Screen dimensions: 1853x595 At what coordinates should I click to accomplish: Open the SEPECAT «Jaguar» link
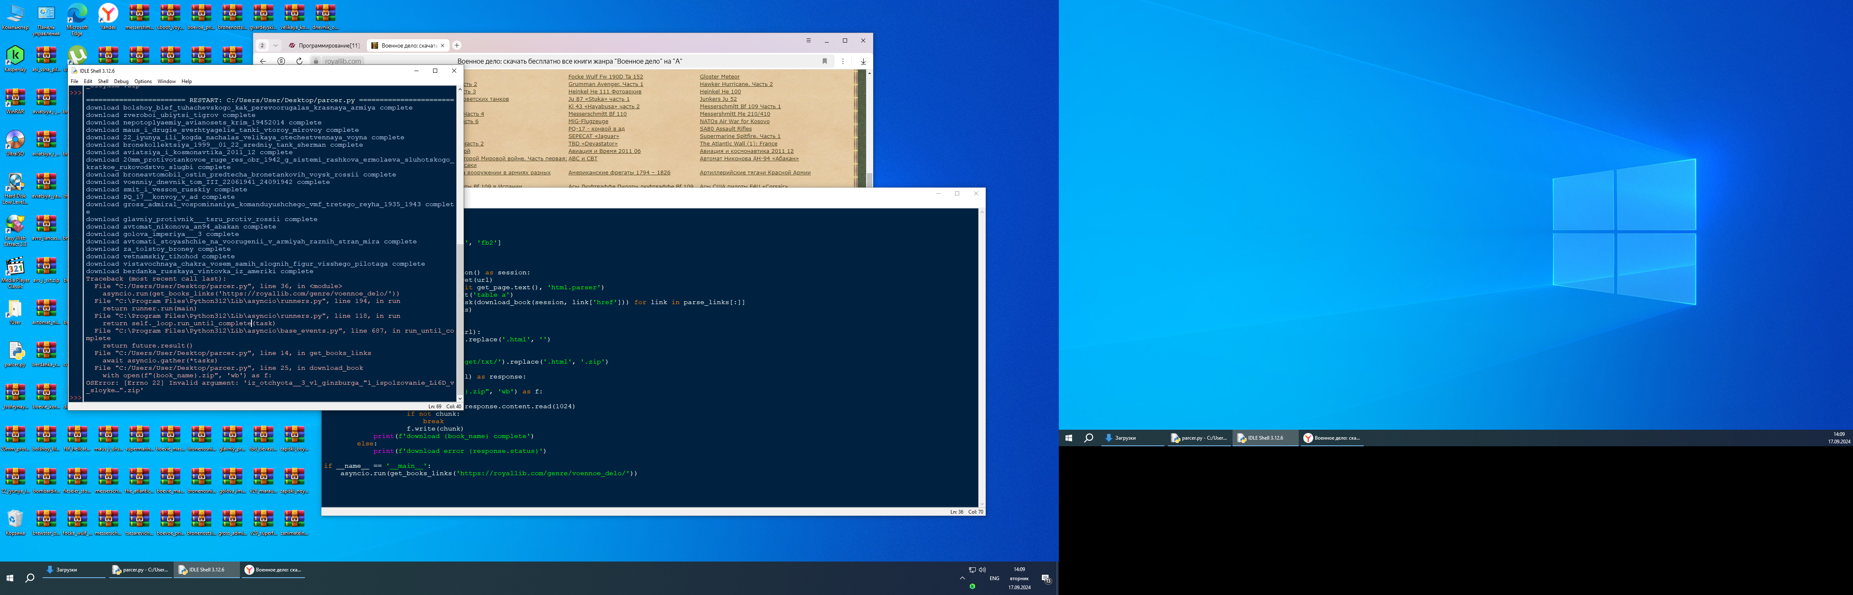(x=594, y=136)
